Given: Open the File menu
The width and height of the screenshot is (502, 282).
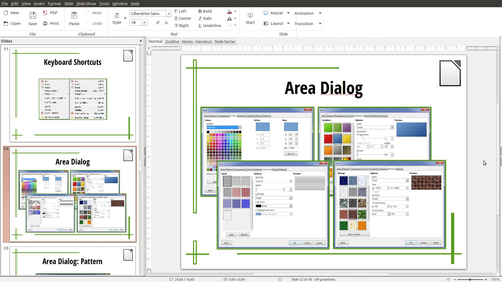Looking at the screenshot, I should (5, 4).
